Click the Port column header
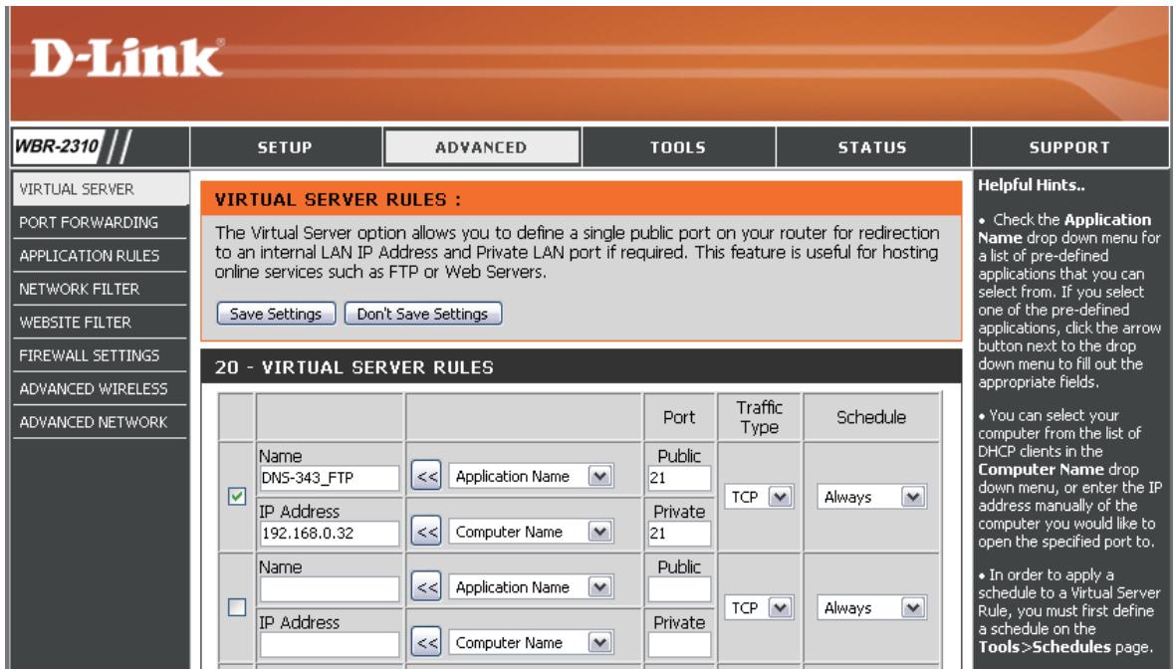Image resolution: width=1176 pixels, height=672 pixels. pyautogui.click(x=679, y=417)
